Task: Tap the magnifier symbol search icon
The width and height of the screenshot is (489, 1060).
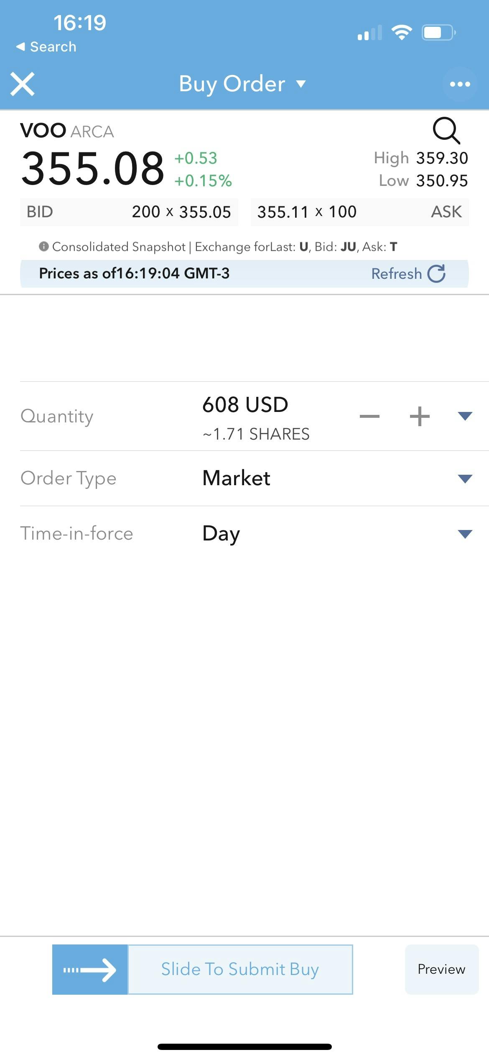Action: [x=446, y=131]
